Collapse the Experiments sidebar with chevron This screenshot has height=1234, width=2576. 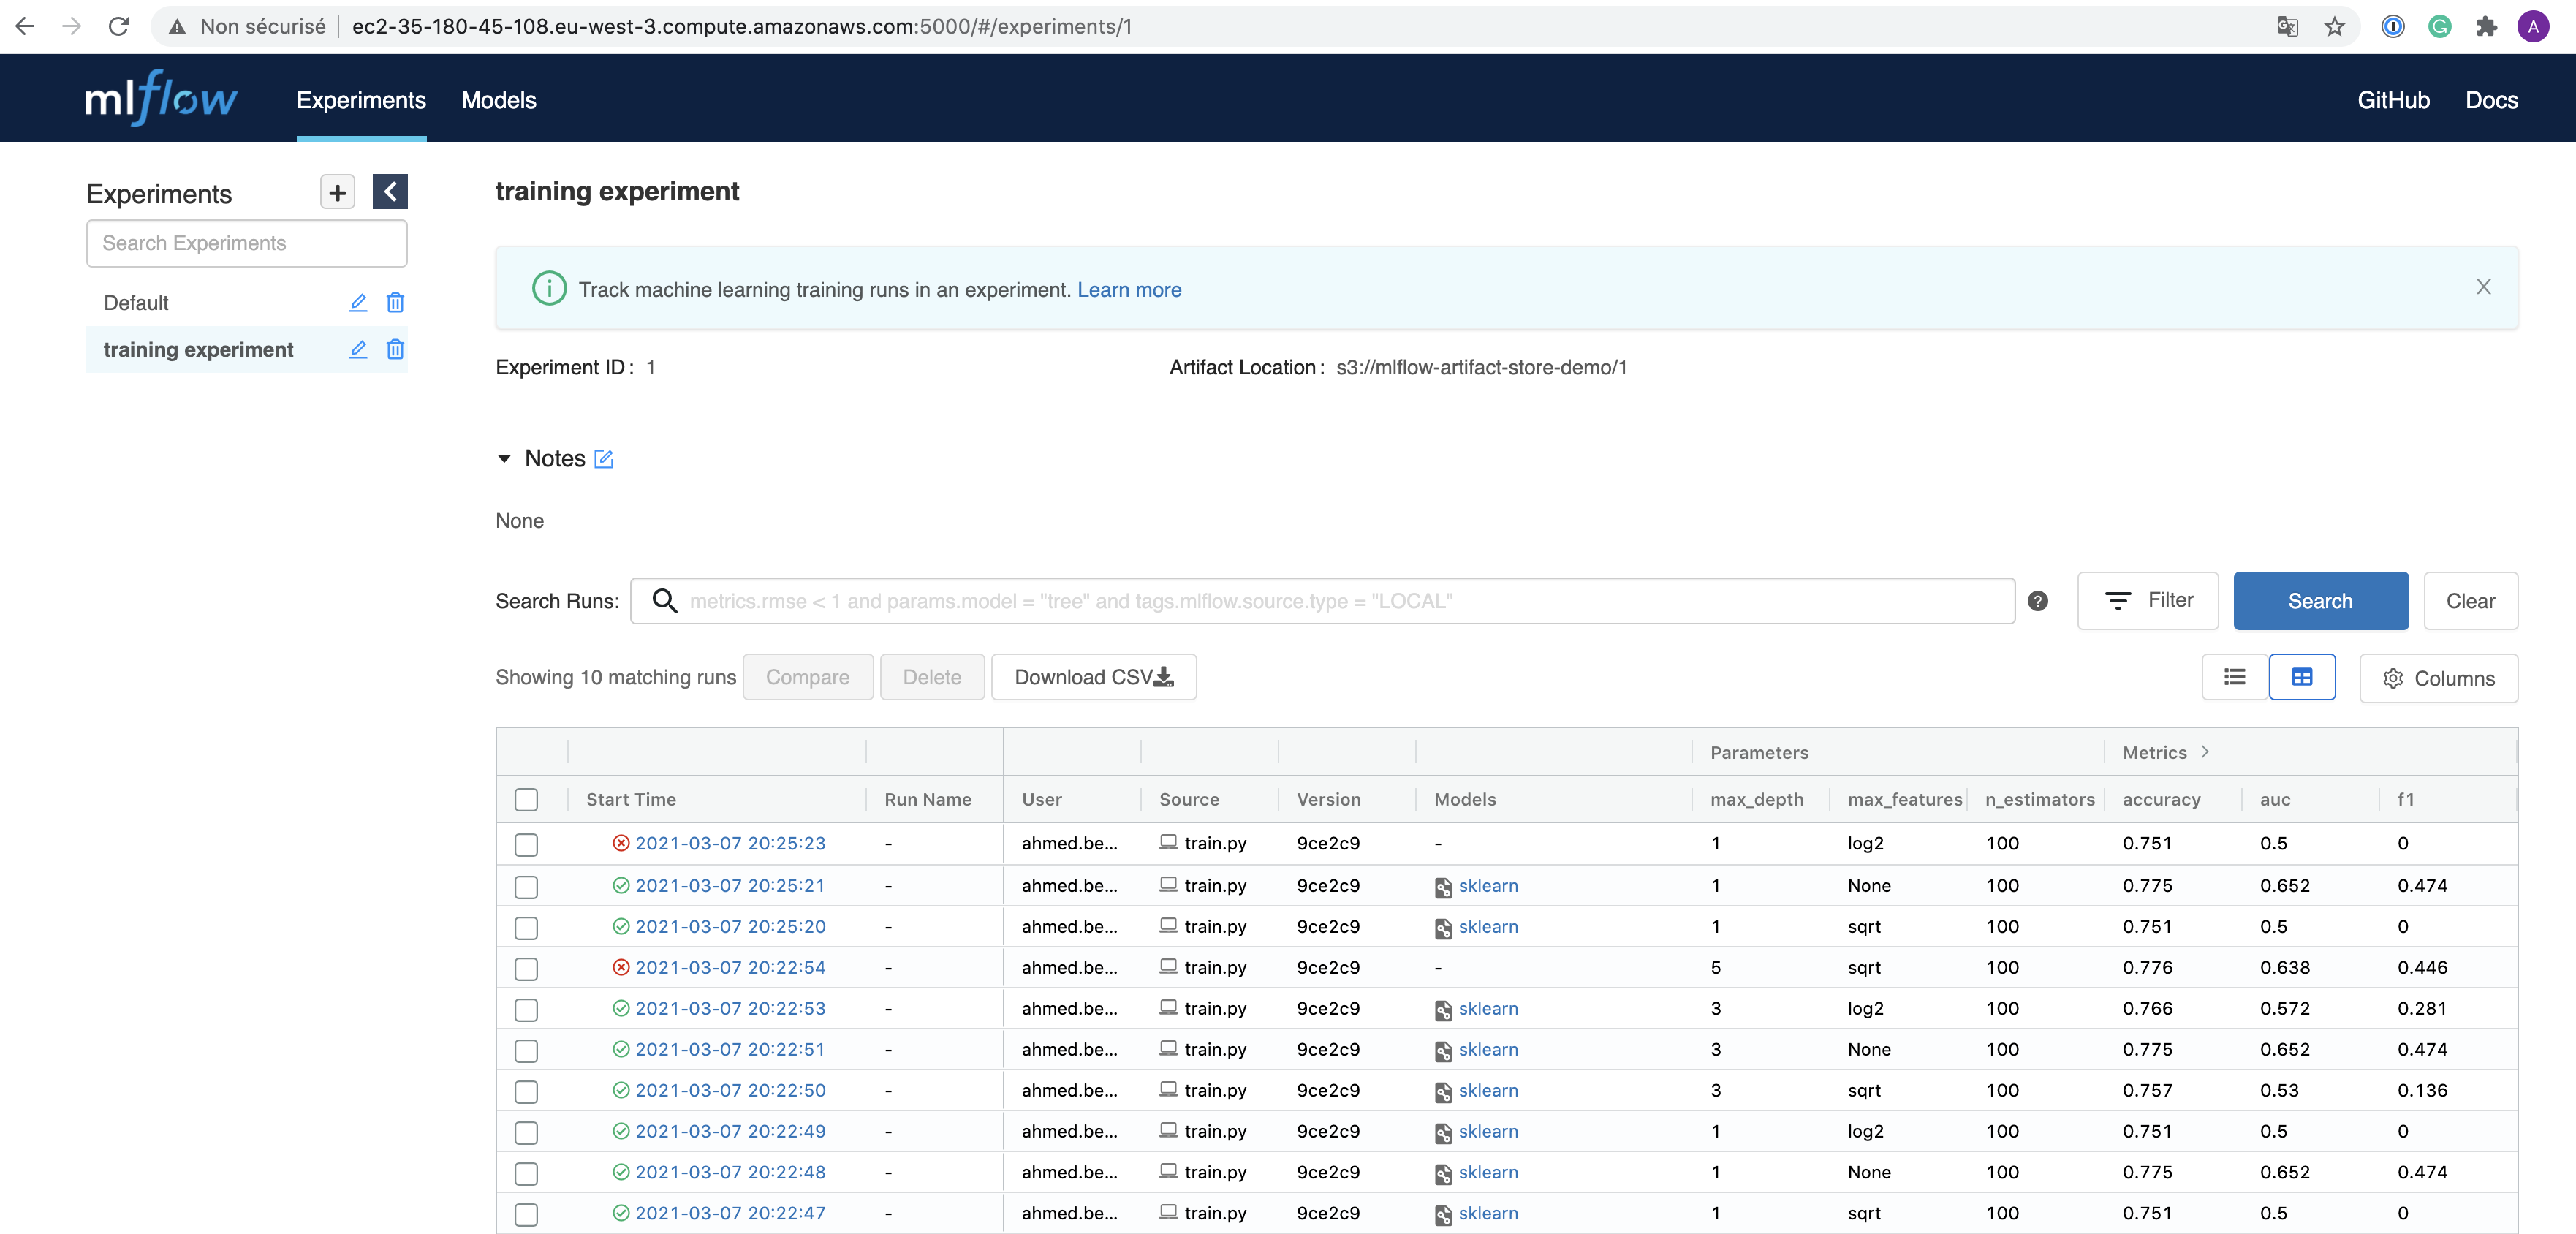(389, 192)
